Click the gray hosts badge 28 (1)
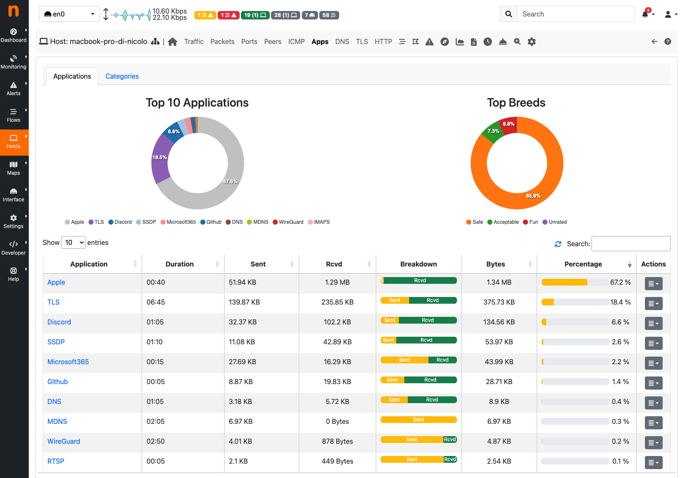This screenshot has height=478, width=683. (285, 15)
